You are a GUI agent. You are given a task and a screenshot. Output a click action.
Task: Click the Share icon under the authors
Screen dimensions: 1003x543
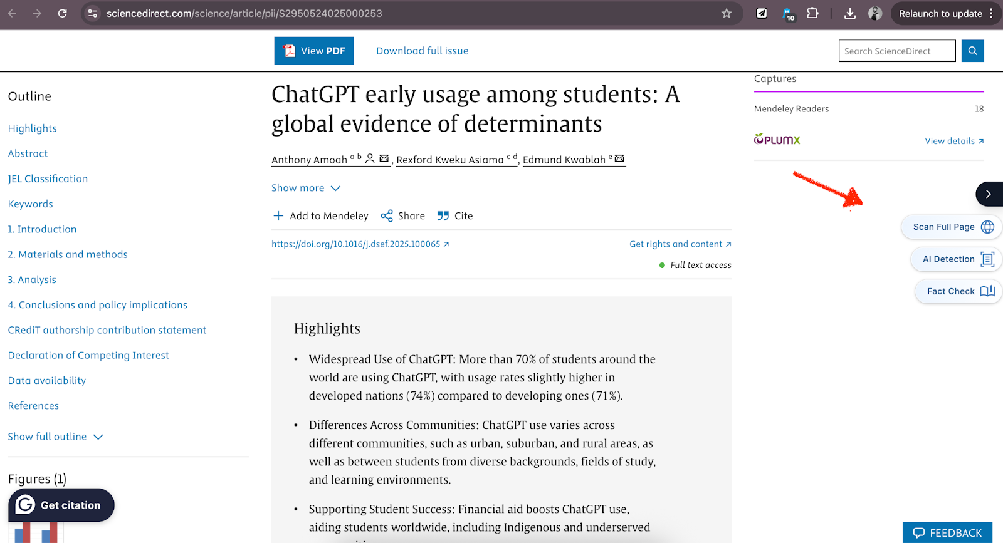click(x=387, y=216)
